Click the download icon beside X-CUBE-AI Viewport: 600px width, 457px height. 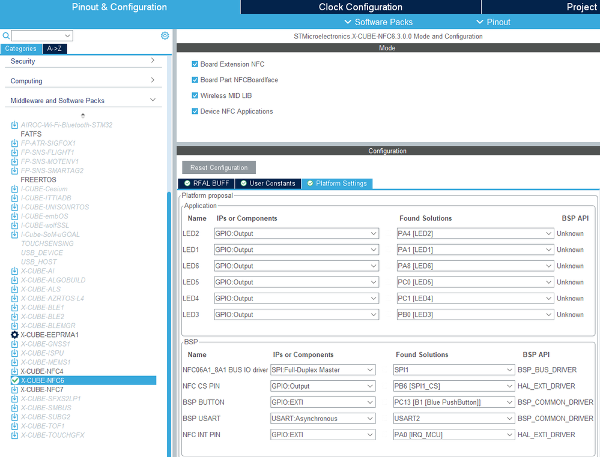click(x=14, y=271)
